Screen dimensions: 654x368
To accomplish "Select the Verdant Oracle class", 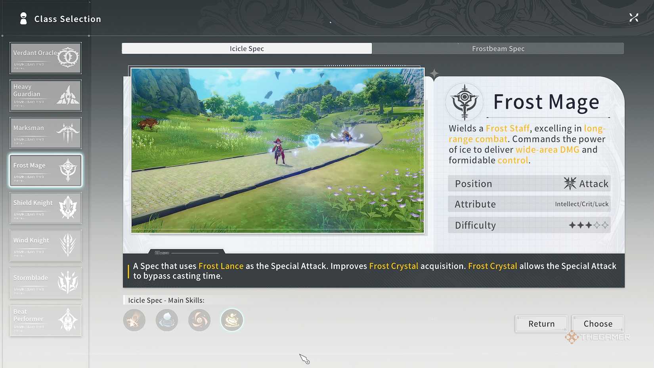I will click(x=46, y=58).
